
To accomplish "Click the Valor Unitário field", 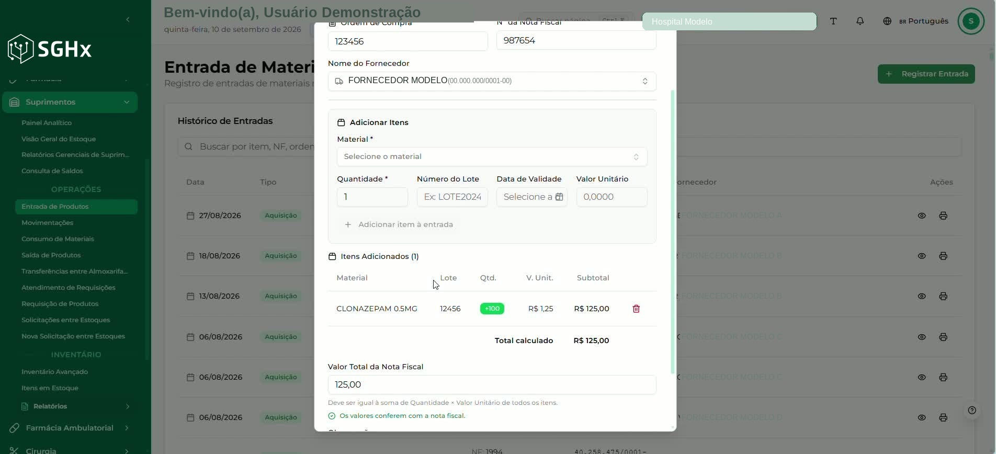I will (612, 197).
